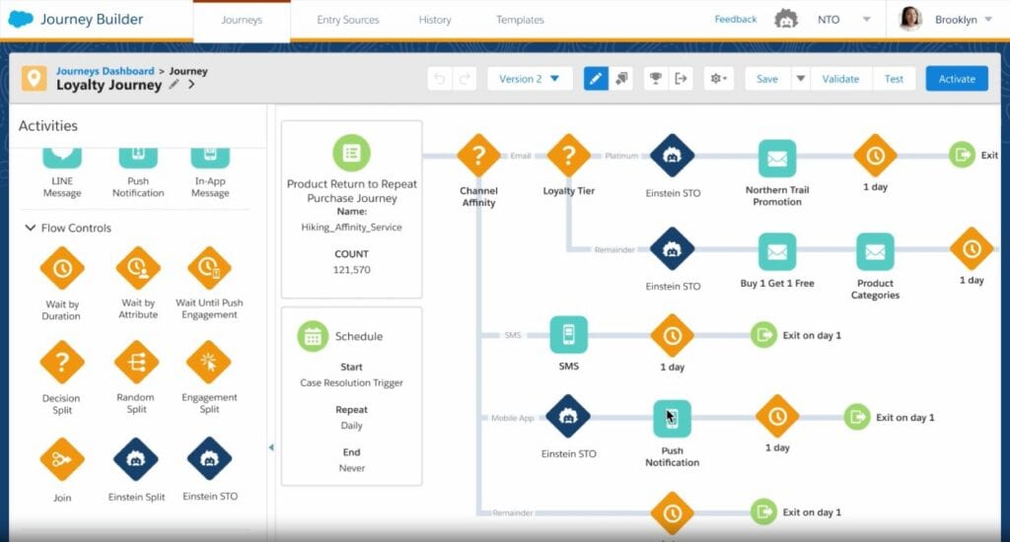
Task: Click Einstein STO on Platinum path
Action: point(672,156)
